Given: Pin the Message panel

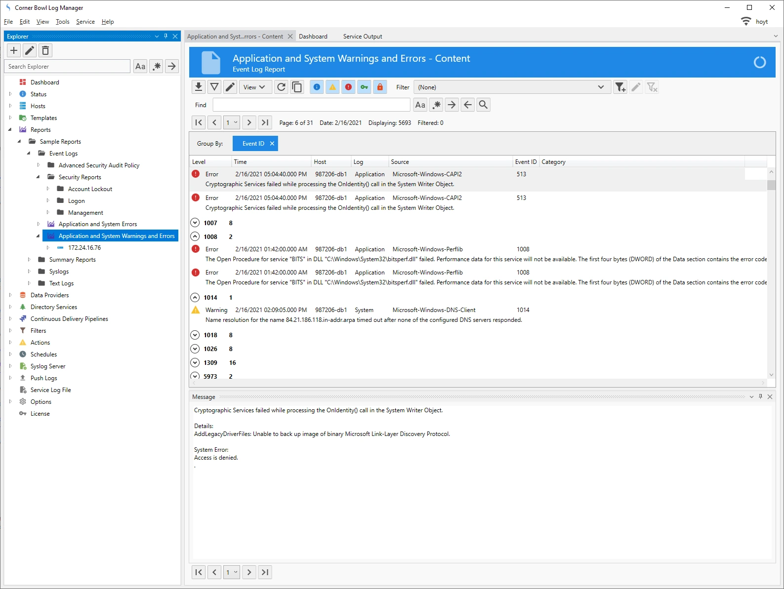Looking at the screenshot, I should (x=760, y=396).
